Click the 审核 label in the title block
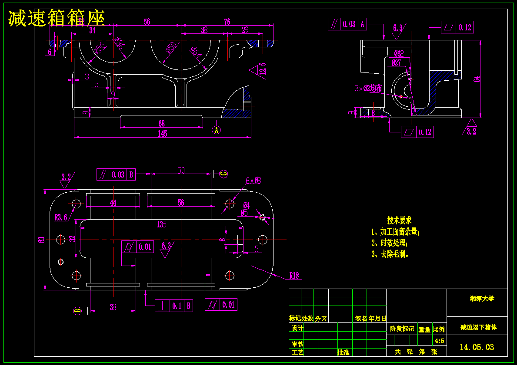 tap(297, 344)
